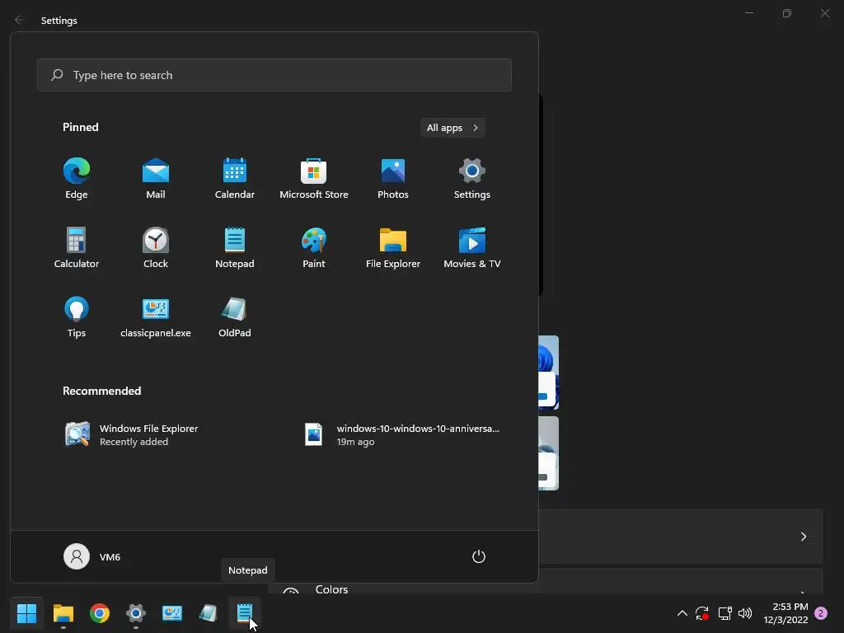The height and width of the screenshot is (633, 844).
Task: Launch classicpanel.exe from pinned apps
Action: 156,317
